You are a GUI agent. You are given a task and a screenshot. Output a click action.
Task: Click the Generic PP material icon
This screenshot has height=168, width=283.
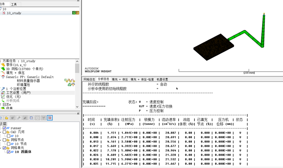3,77
